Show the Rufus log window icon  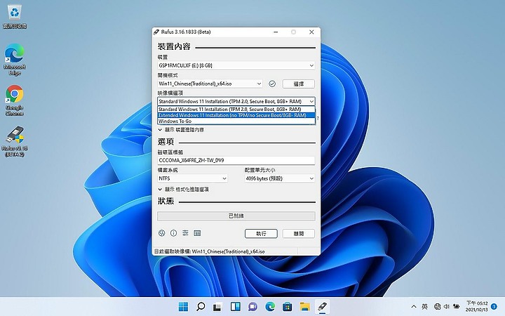click(x=197, y=233)
